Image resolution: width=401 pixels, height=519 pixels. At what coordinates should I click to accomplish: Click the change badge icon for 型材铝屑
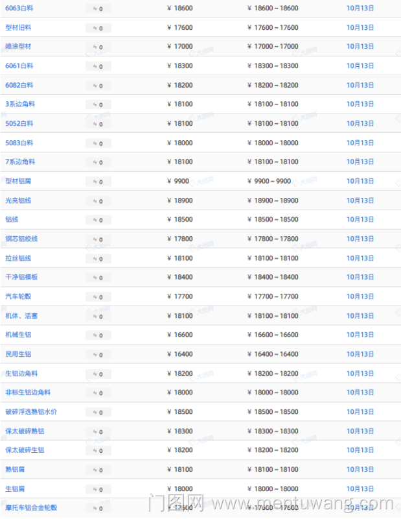[x=95, y=182]
